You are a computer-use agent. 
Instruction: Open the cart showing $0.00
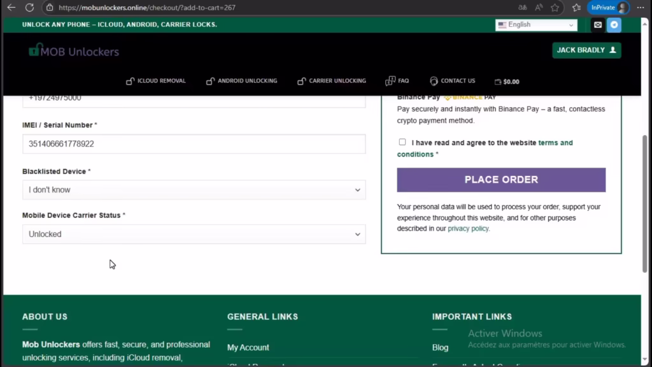[507, 82]
